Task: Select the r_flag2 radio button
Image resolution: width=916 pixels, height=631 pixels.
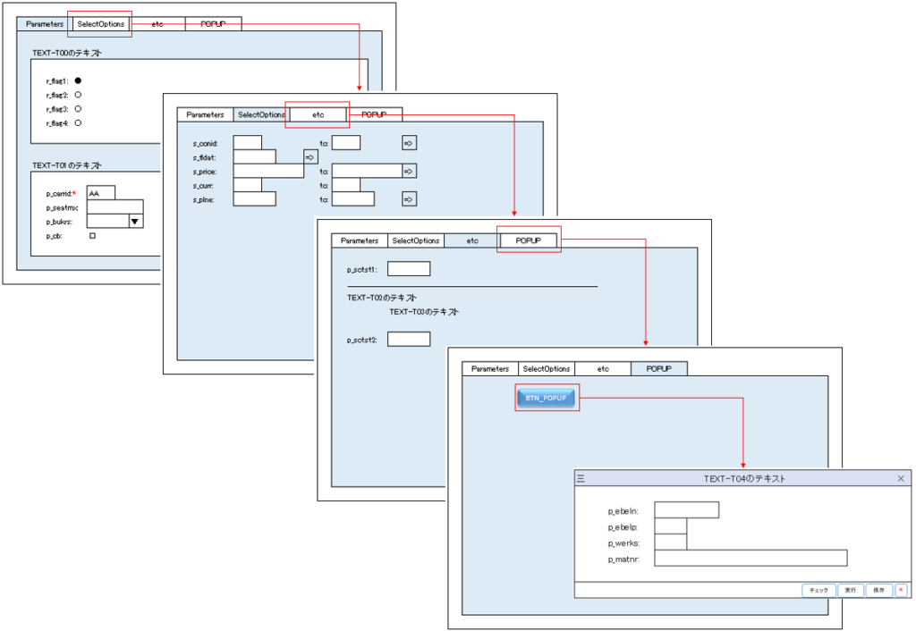Action: click(78, 95)
